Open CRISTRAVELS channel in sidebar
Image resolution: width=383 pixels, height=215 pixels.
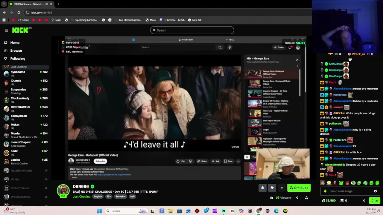pos(25,109)
